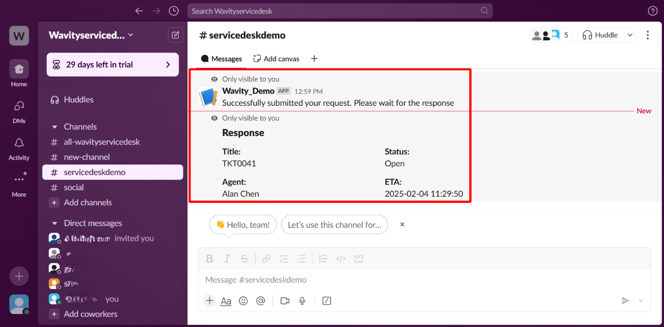Select the servicedeskdemo channel
664x327 pixels.
(113, 172)
